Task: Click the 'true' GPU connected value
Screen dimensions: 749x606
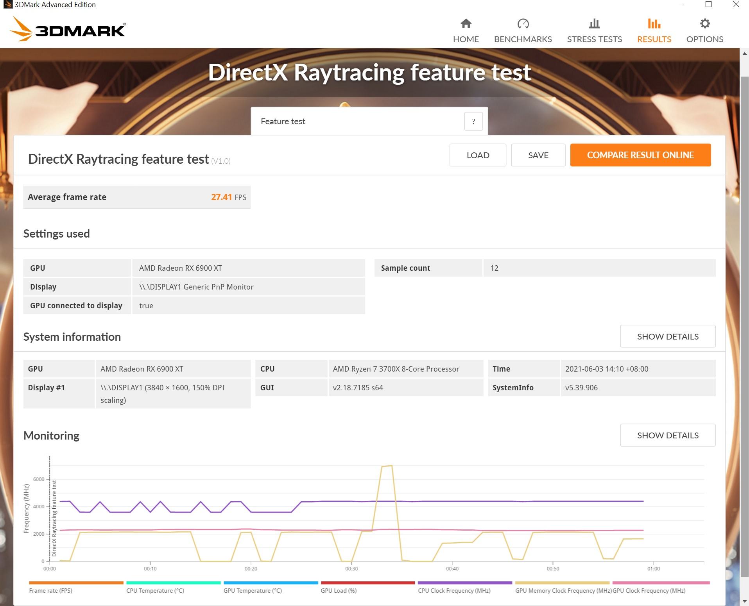Action: click(x=146, y=306)
